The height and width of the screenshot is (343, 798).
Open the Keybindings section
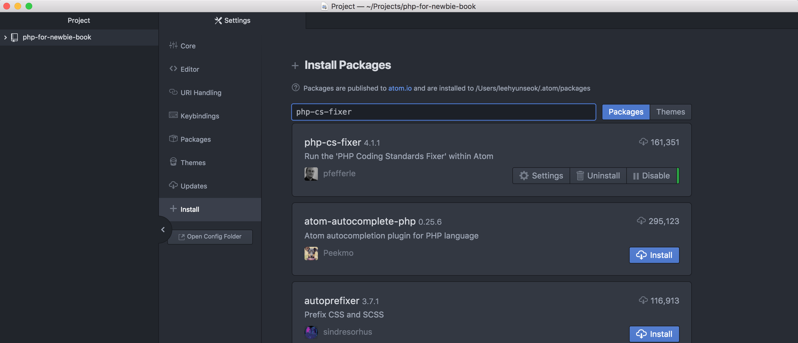click(200, 116)
